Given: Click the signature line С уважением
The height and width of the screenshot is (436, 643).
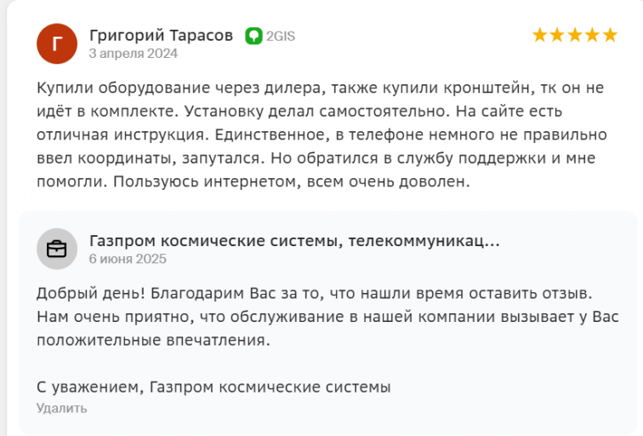Looking at the screenshot, I should (x=213, y=387).
